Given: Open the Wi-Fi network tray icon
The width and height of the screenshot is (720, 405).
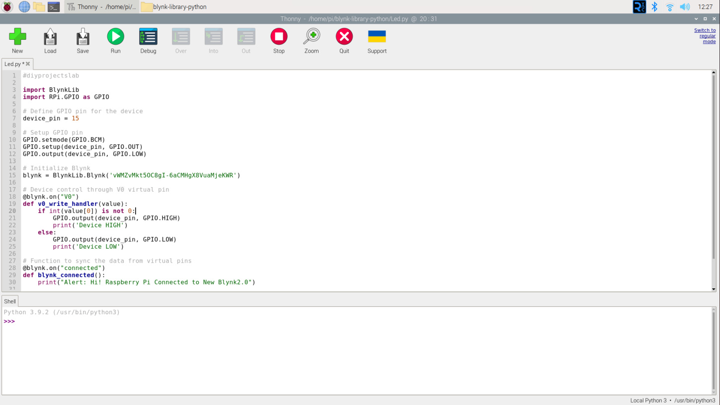Looking at the screenshot, I should tap(670, 6).
